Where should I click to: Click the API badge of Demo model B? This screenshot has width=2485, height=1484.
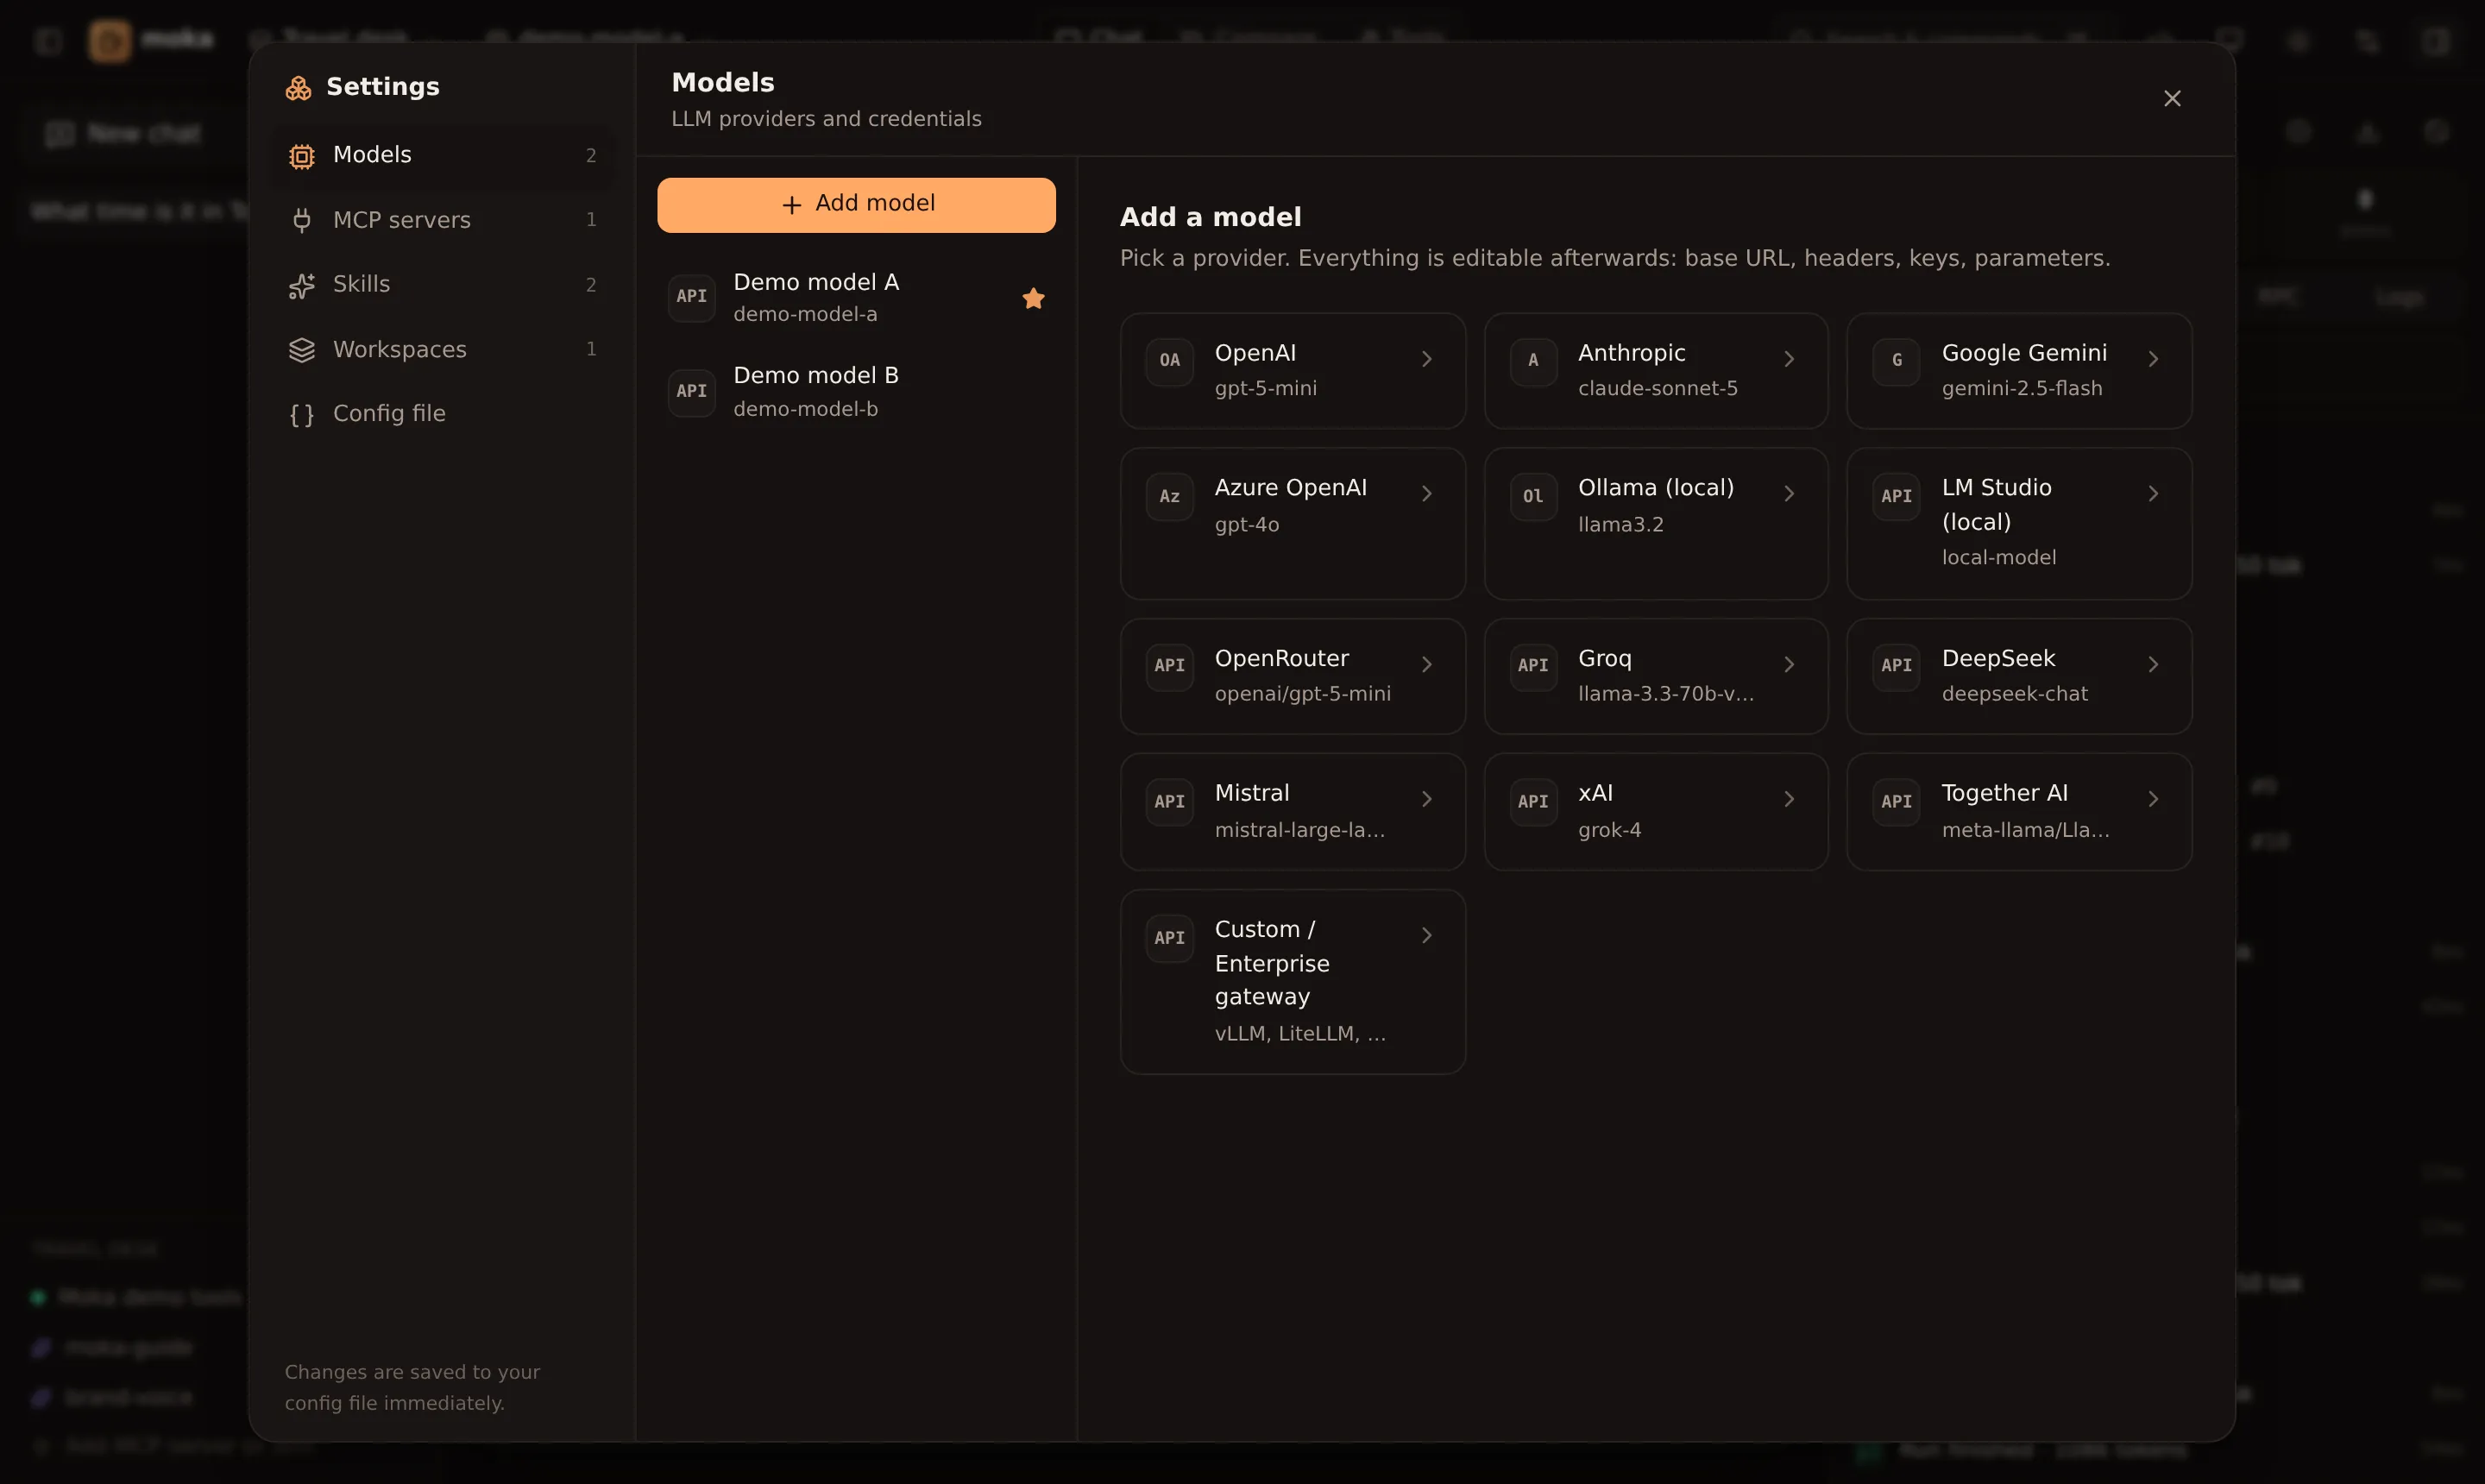[x=691, y=392]
